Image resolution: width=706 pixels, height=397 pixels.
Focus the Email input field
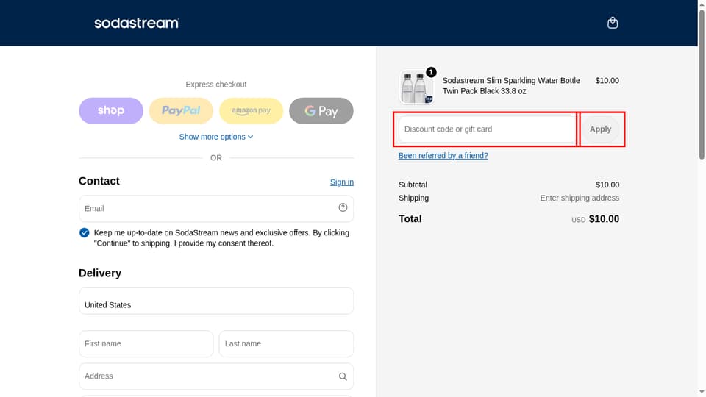click(x=216, y=208)
